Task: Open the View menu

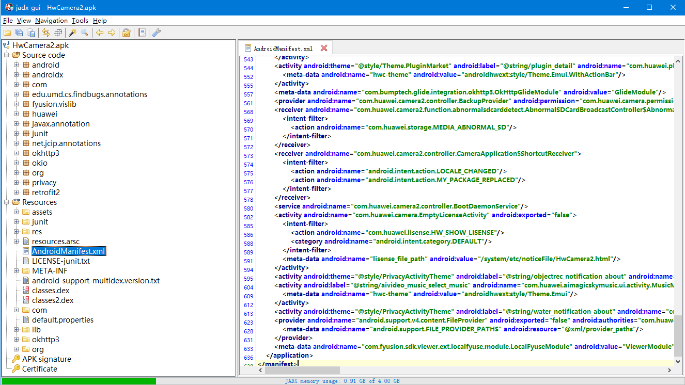Action: pos(24,21)
